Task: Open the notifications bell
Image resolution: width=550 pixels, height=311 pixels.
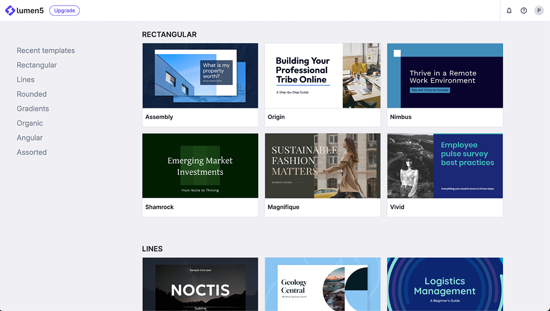Action: pos(509,11)
